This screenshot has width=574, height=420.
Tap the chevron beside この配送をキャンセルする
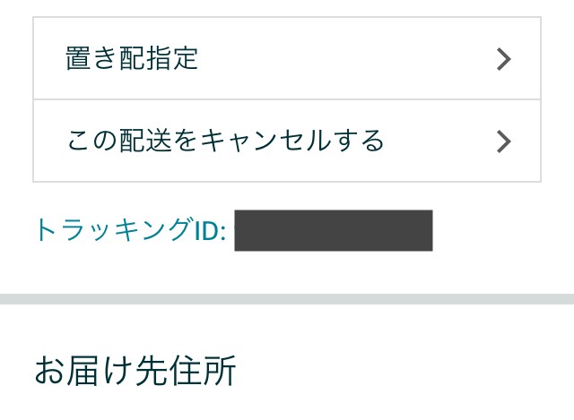[504, 141]
